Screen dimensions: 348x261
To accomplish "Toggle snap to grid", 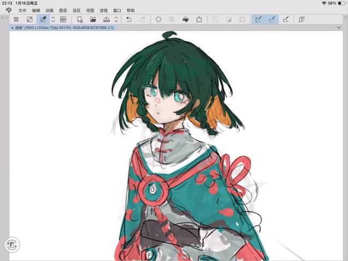I will [286, 19].
